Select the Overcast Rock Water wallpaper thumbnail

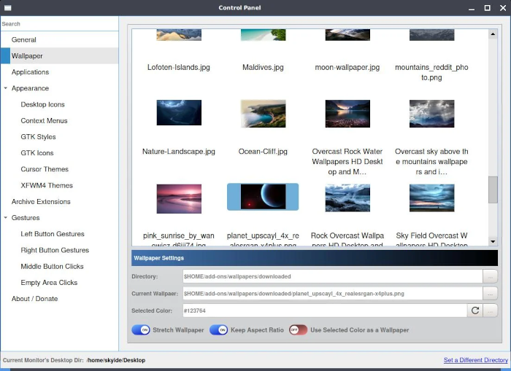(x=347, y=114)
